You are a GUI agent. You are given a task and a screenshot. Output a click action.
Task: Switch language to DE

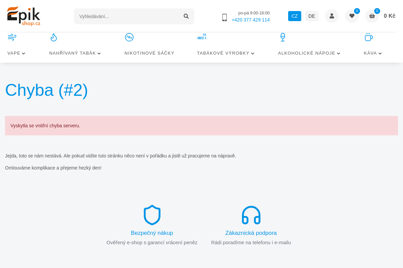(x=312, y=16)
